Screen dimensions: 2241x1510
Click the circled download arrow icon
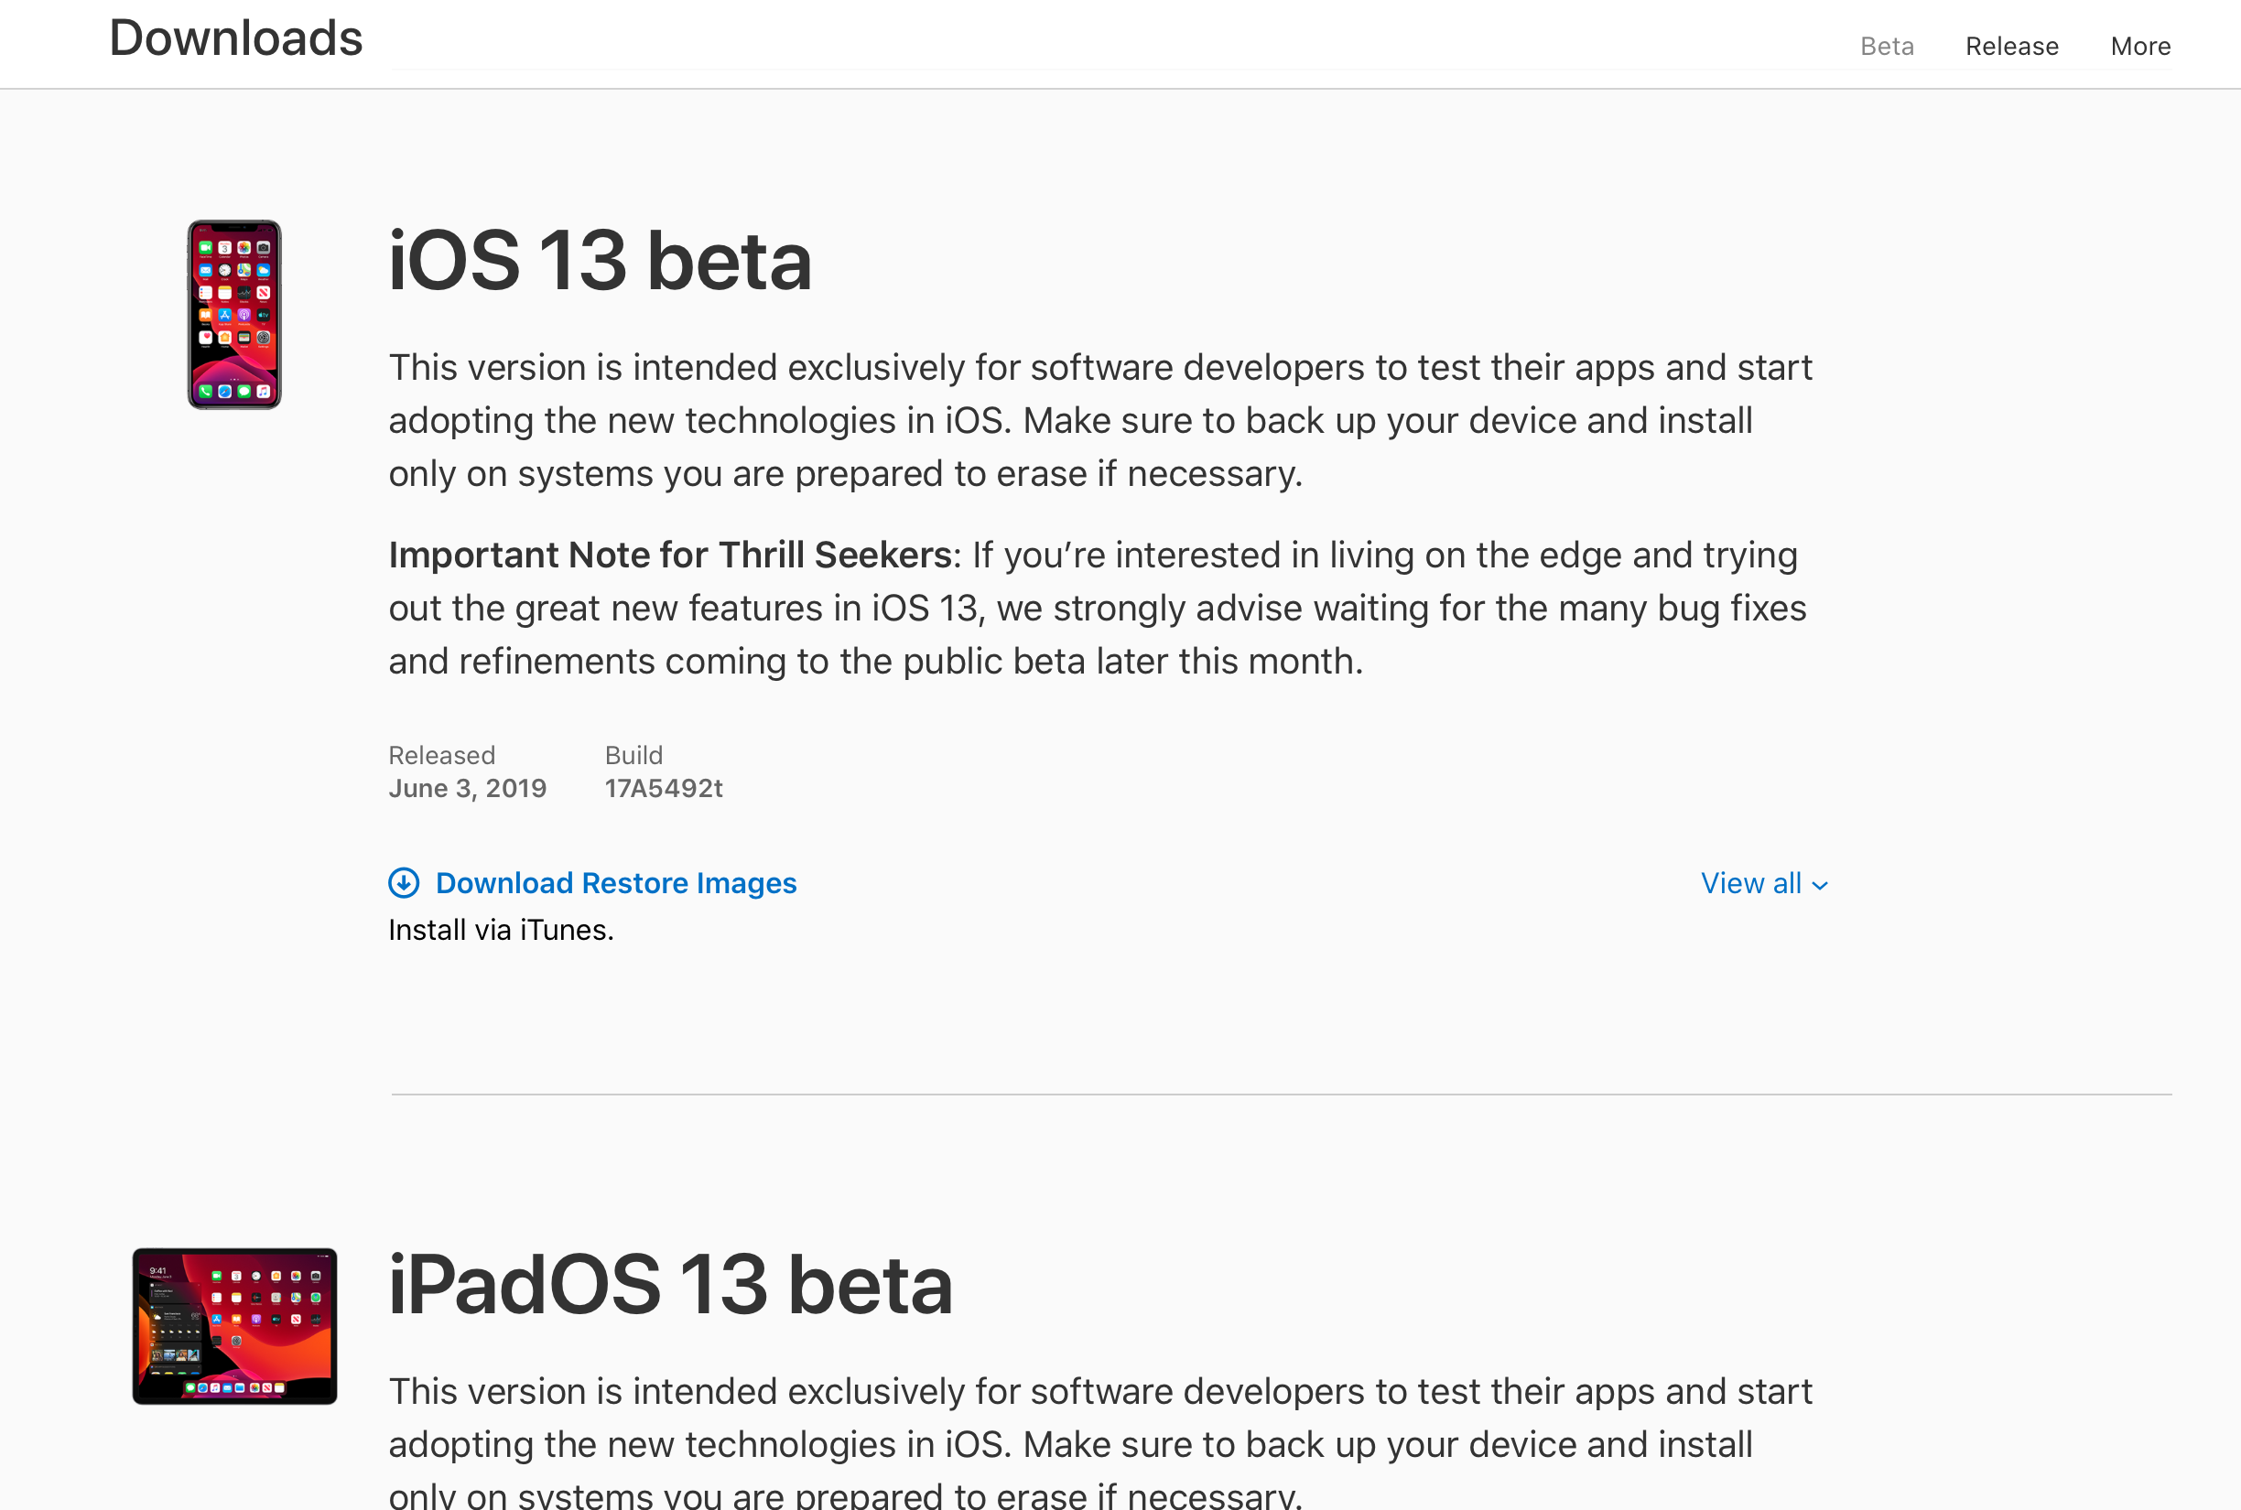tap(404, 882)
